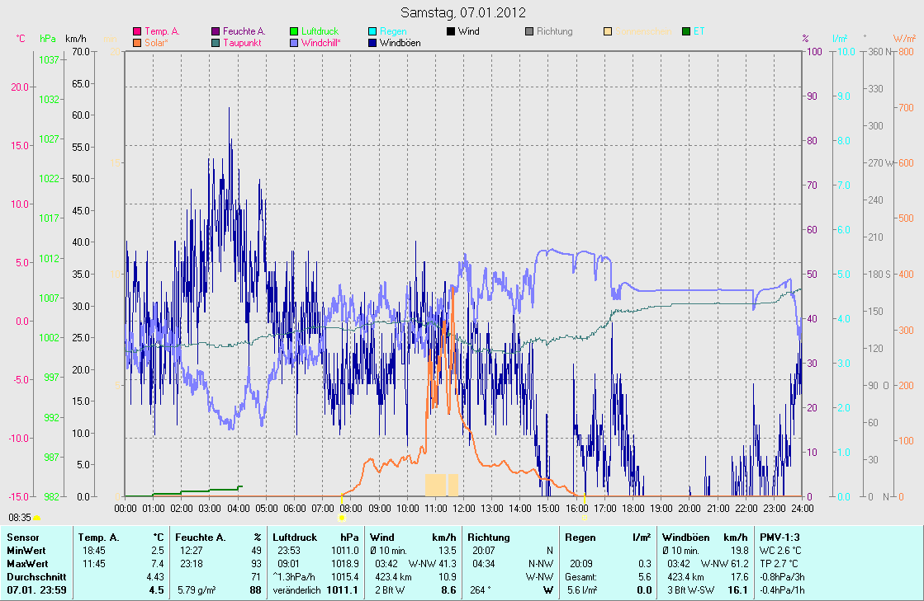Click the 'Luftdruck' legend label
Viewport: 924px width, 601px height.
(320, 31)
